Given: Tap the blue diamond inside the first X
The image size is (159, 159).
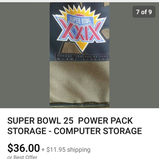Looking at the screenshot, I should (73, 32).
